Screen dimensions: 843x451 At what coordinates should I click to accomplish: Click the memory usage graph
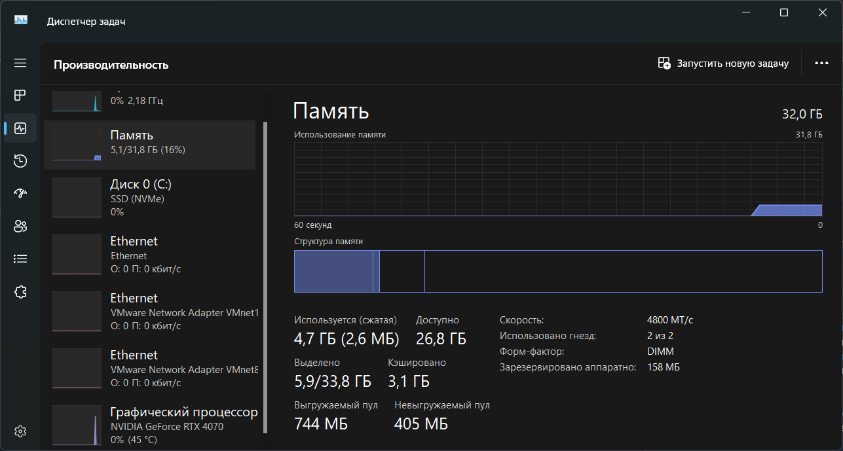pyautogui.click(x=558, y=179)
